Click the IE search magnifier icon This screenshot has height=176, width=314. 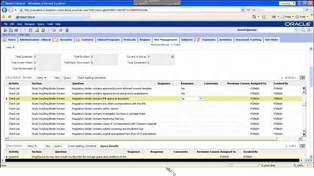(x=306, y=10)
